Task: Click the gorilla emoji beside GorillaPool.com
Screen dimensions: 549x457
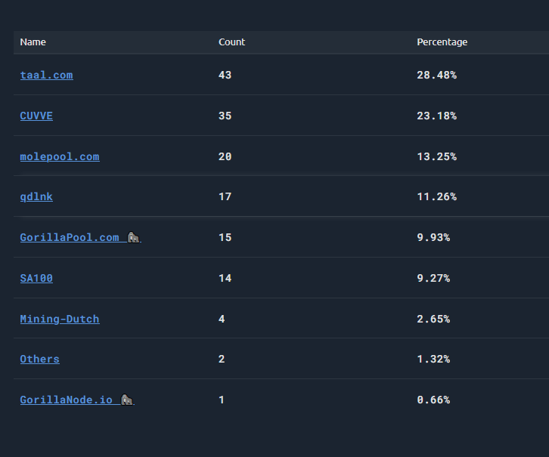Action: (x=133, y=237)
